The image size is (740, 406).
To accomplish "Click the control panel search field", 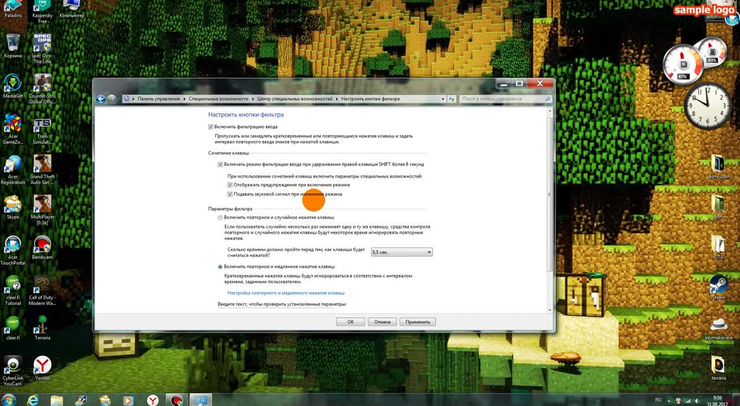I will (506, 99).
